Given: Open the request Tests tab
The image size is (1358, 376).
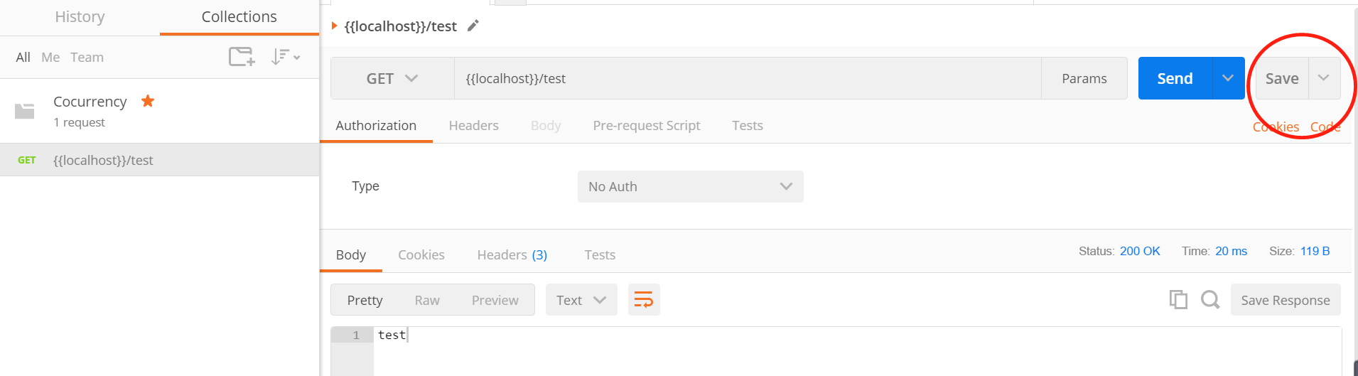Looking at the screenshot, I should point(748,126).
